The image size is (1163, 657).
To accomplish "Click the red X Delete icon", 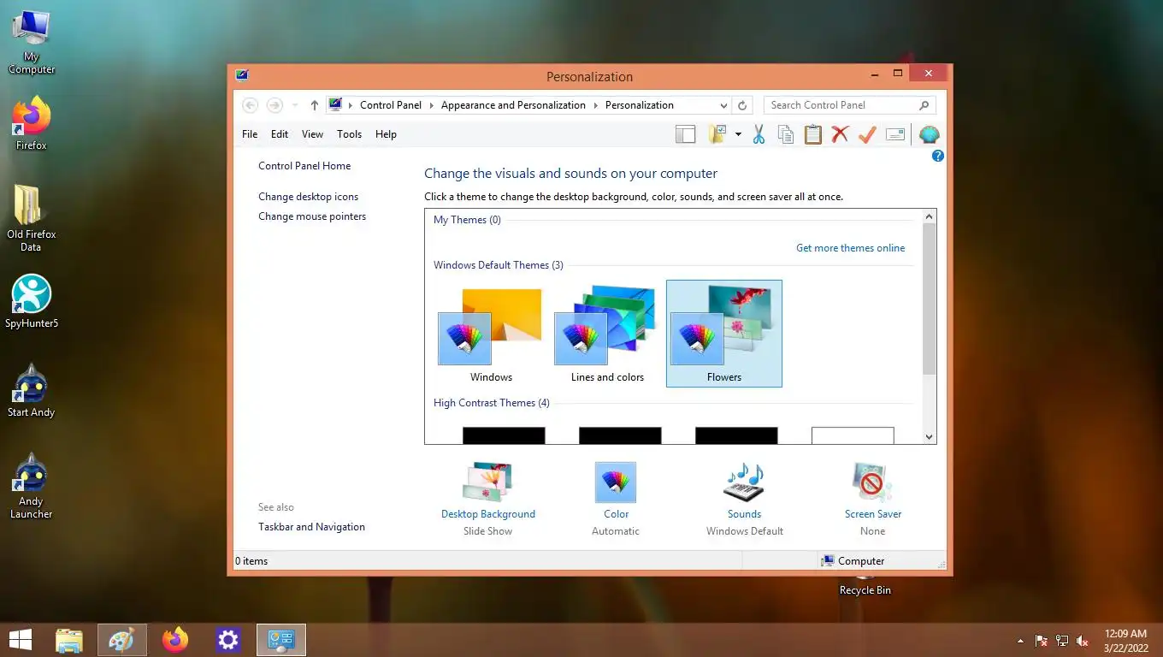I will [x=840, y=134].
